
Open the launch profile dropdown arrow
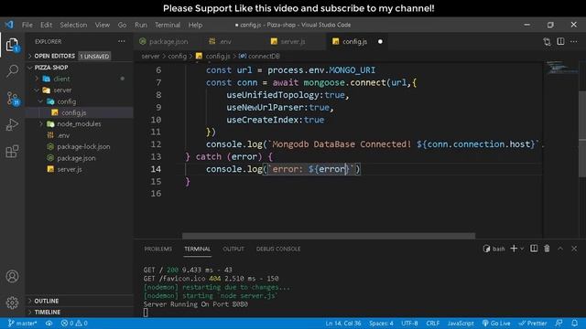pyautogui.click(x=522, y=249)
